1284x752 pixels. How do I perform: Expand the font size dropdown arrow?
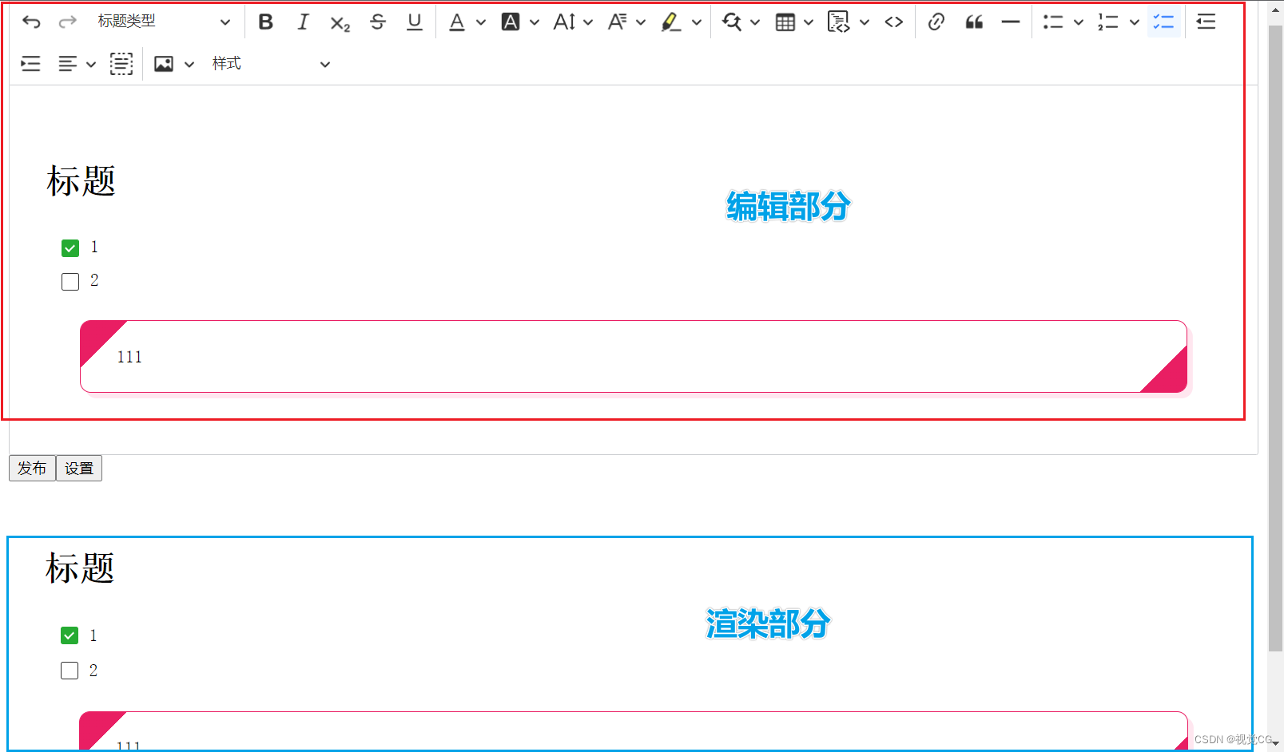tap(588, 22)
